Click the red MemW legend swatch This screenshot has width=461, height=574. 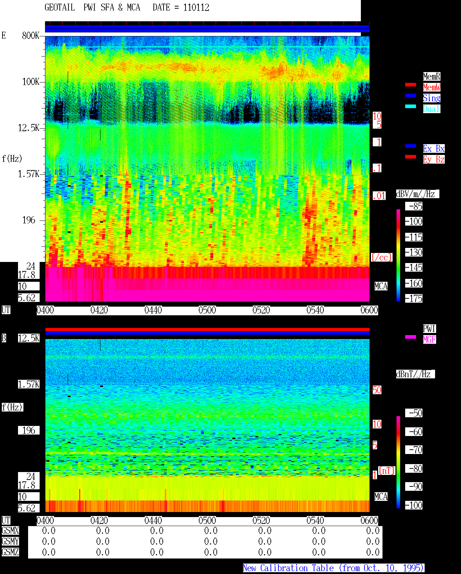point(411,85)
